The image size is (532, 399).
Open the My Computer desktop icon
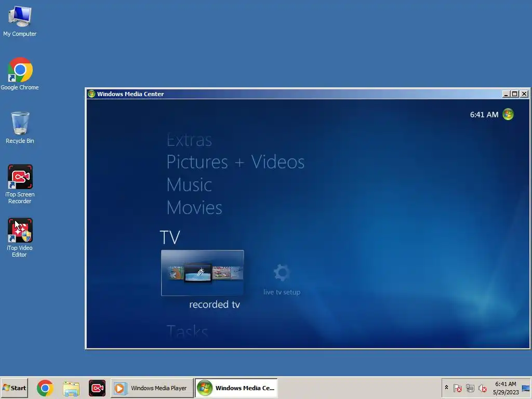click(20, 21)
